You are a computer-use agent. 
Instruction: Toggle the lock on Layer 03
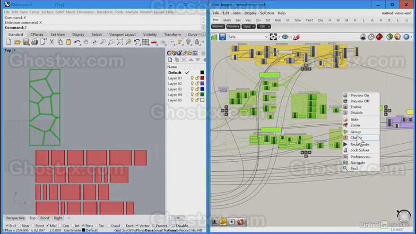point(197,89)
